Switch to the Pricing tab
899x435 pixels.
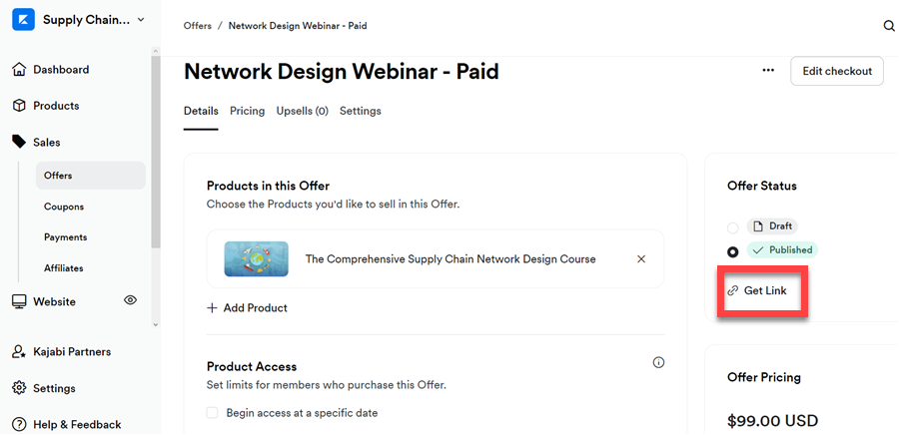pos(247,111)
